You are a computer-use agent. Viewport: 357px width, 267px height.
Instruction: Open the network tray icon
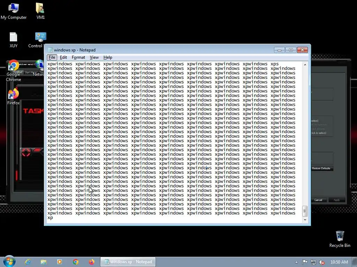coord(313,262)
